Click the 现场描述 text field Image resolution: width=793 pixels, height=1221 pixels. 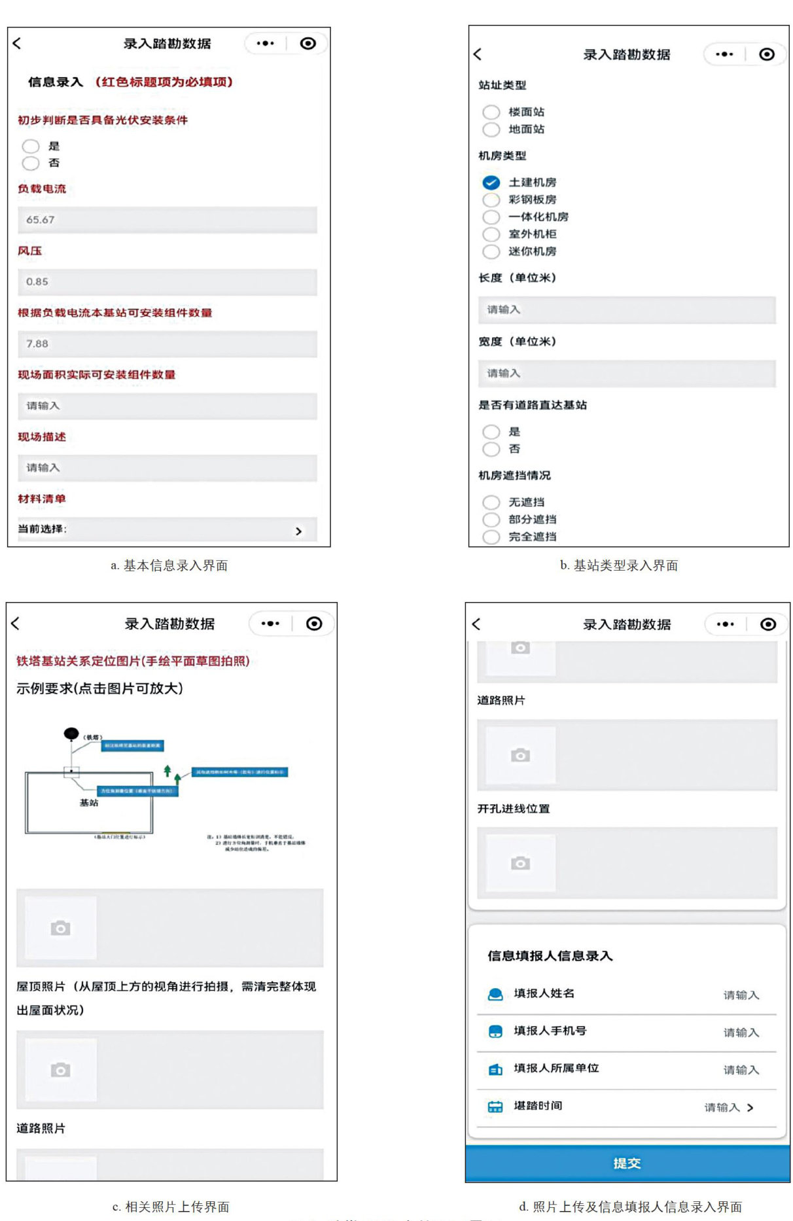pos(167,468)
